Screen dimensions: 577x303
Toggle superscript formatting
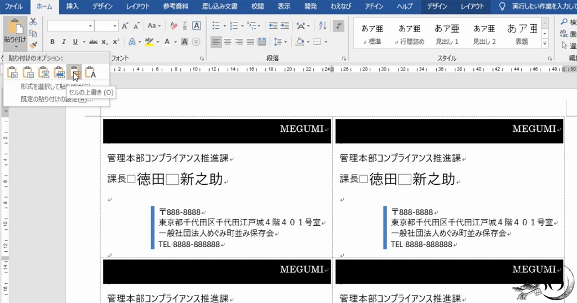click(x=116, y=42)
